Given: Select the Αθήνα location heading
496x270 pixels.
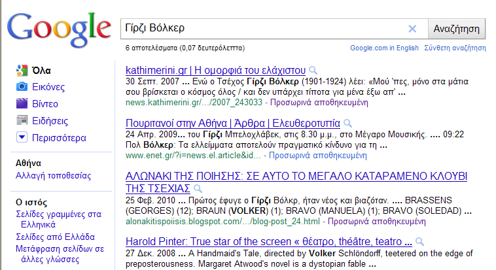Looking at the screenshot, I should (29, 163).
